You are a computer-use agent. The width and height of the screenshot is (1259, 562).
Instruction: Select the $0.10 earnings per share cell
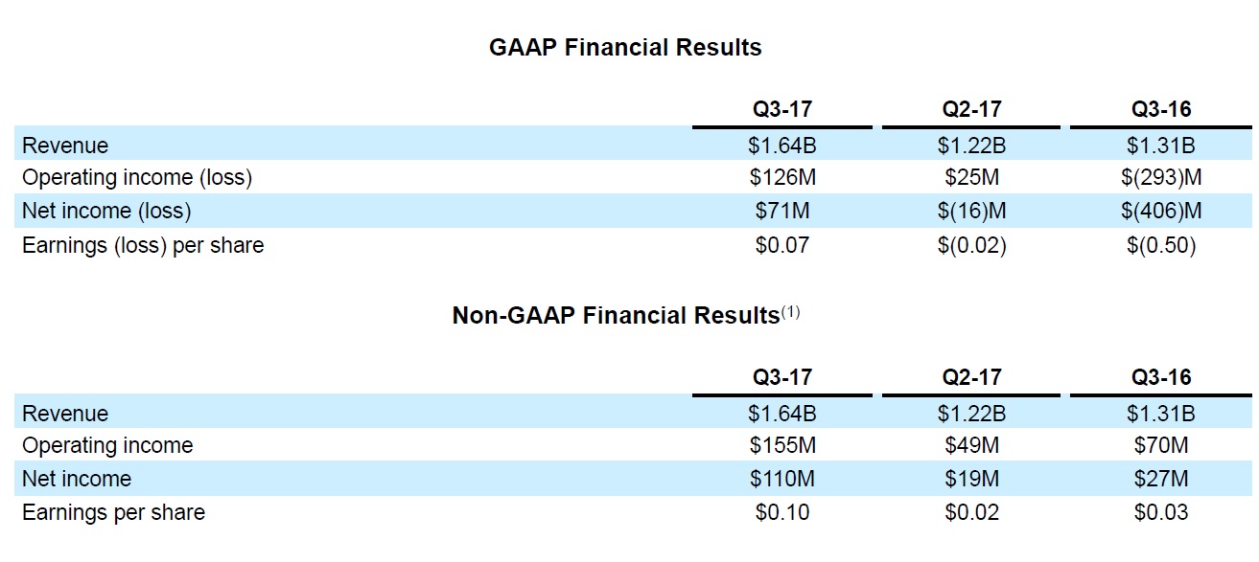(x=781, y=512)
